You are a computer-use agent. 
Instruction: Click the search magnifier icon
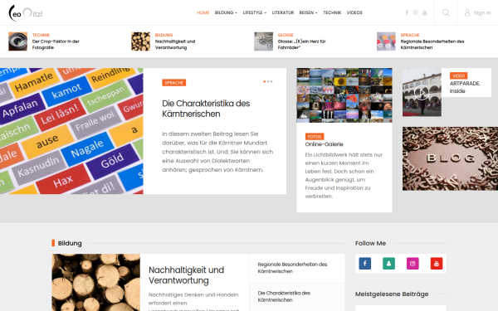(446, 12)
